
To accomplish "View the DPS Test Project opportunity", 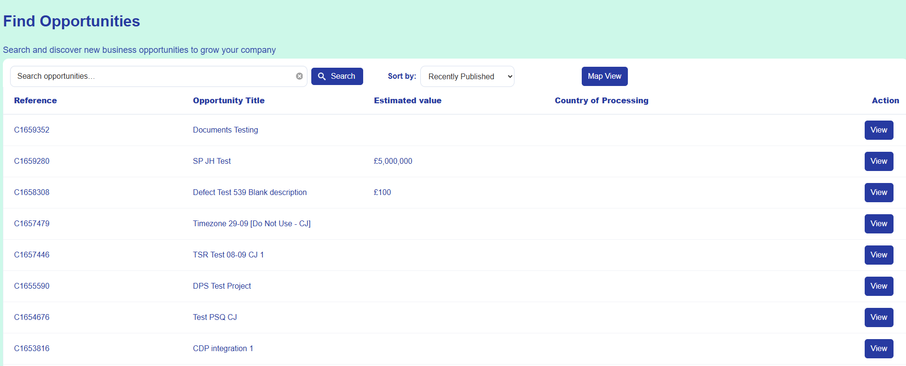I will point(879,286).
